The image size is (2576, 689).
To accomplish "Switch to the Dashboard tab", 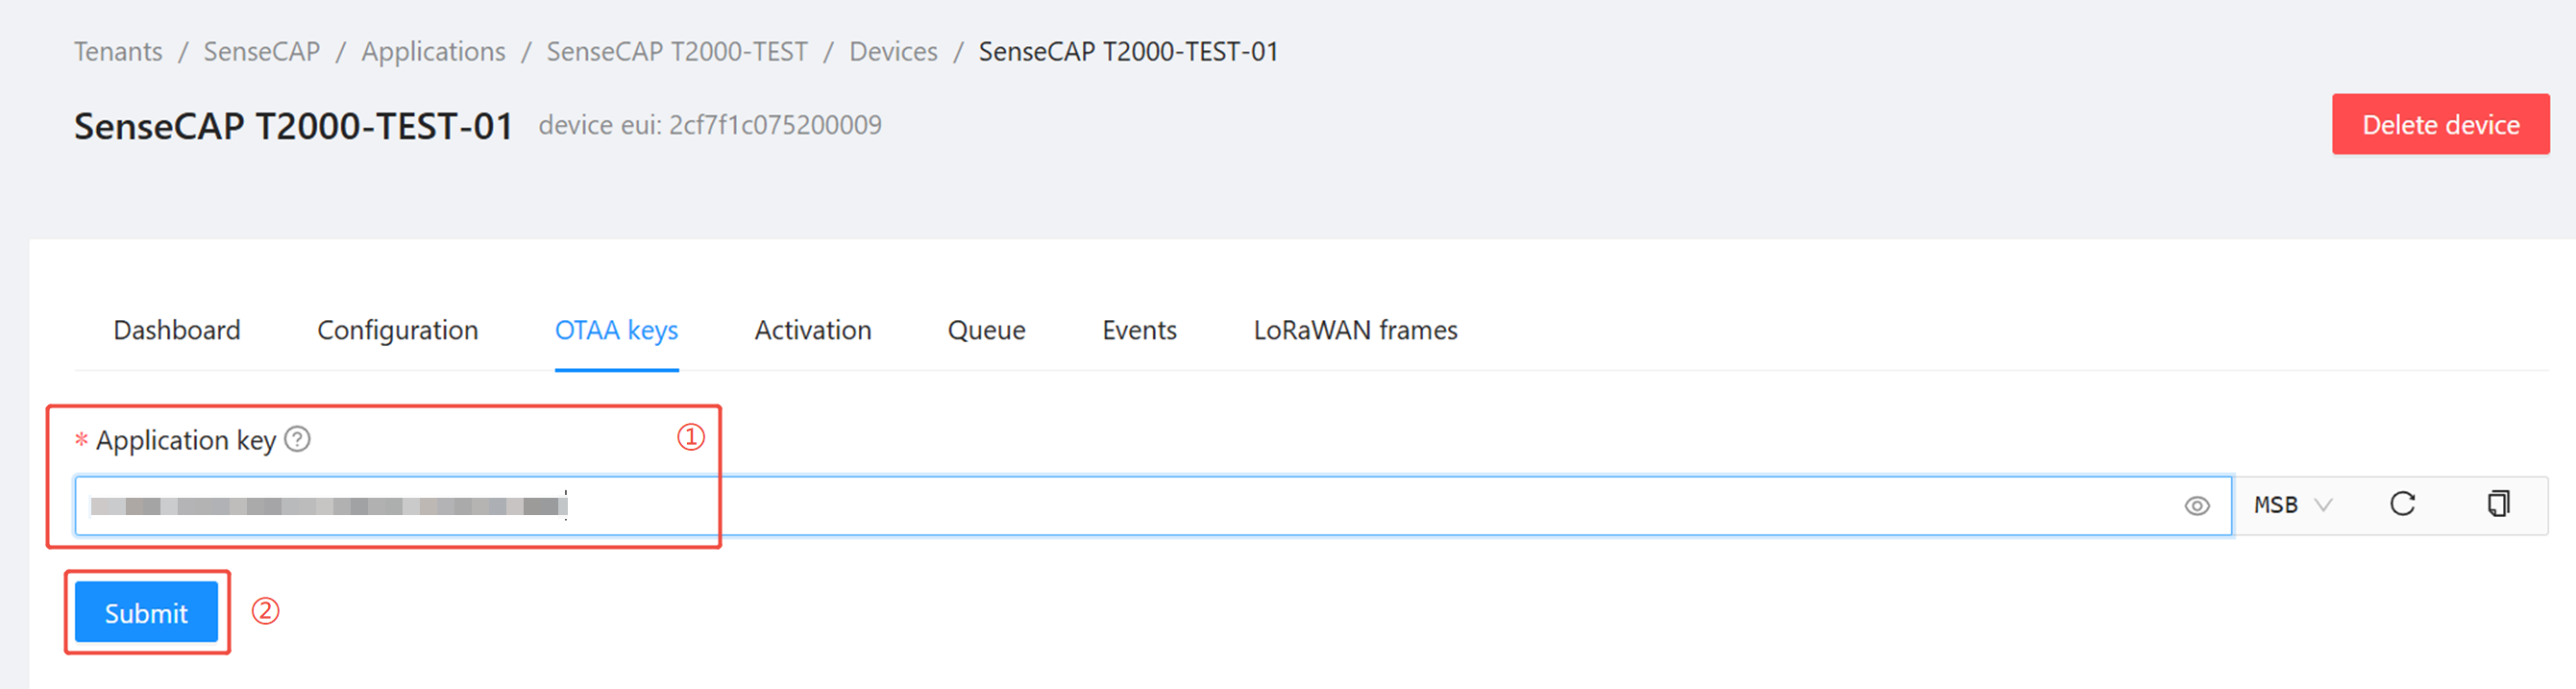I will coord(177,330).
